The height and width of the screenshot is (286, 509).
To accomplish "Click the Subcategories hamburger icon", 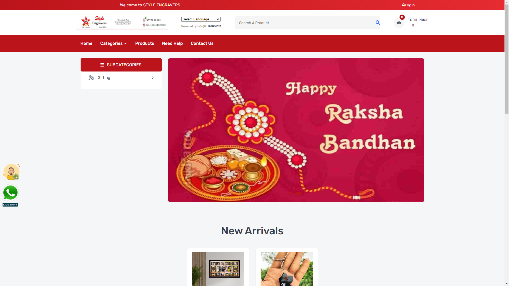I will [x=102, y=65].
